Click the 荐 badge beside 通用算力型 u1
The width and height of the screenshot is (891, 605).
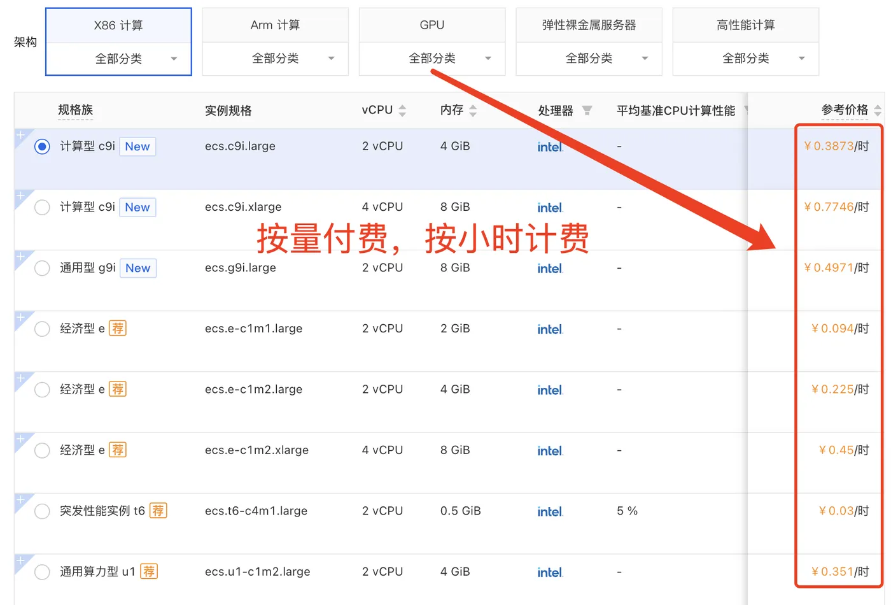pyautogui.click(x=149, y=572)
